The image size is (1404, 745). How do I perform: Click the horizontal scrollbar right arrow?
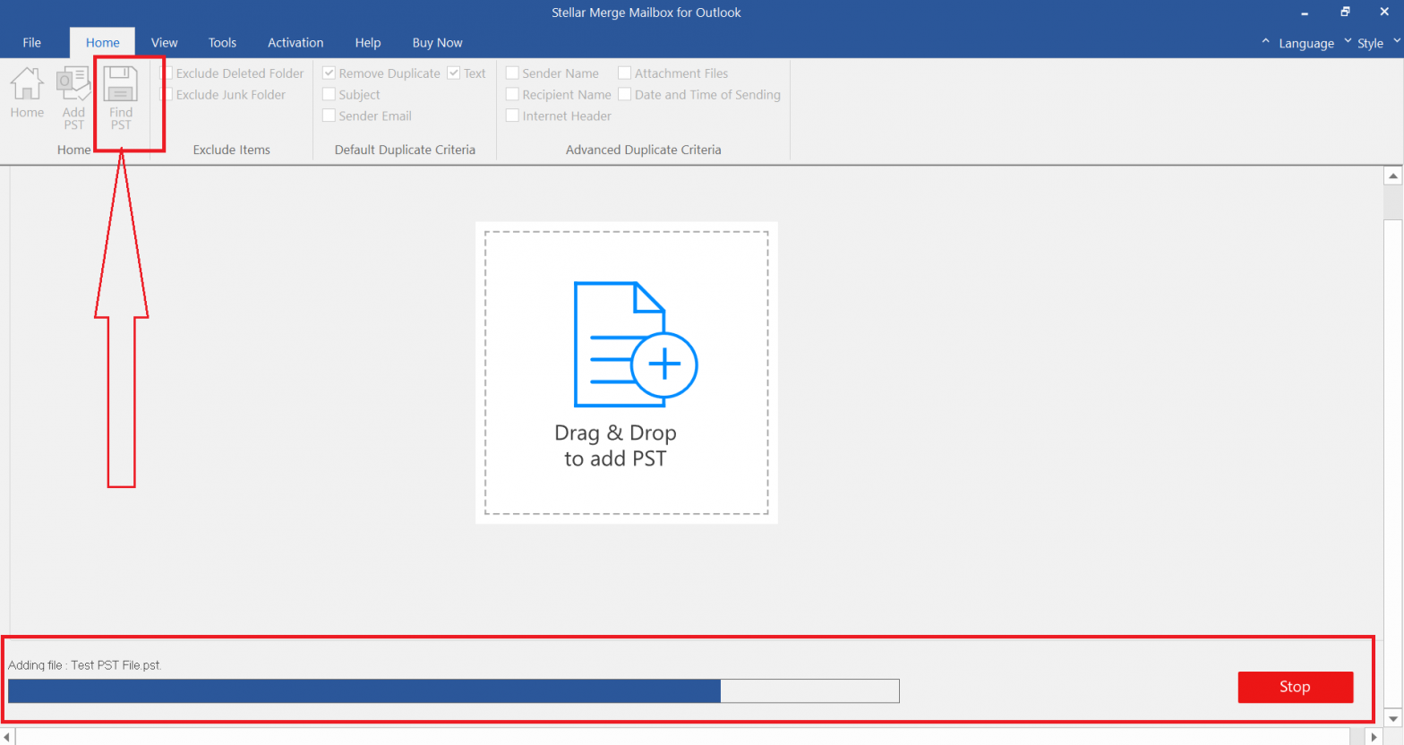coord(1375,737)
